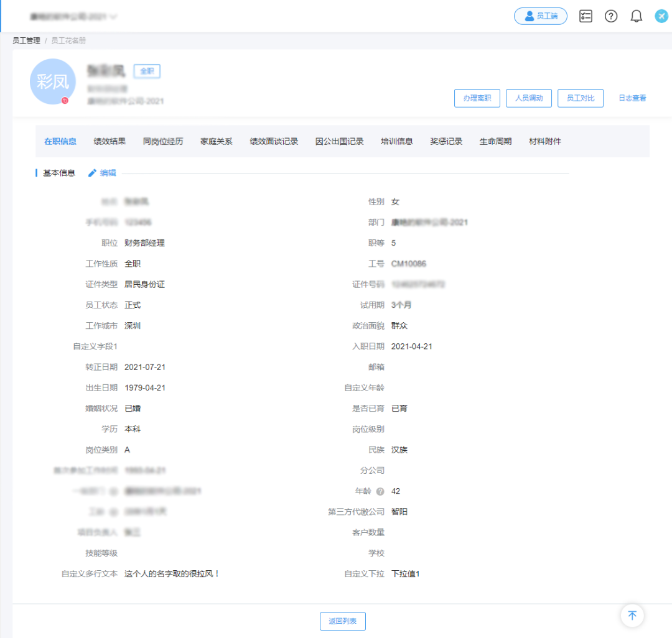The image size is (672, 638).
Task: Click the small red badge on the avatar
Action: pos(65,100)
